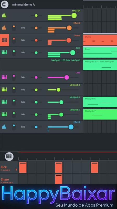Select the Snare channel label
This screenshot has height=209, width=117.
point(9,179)
